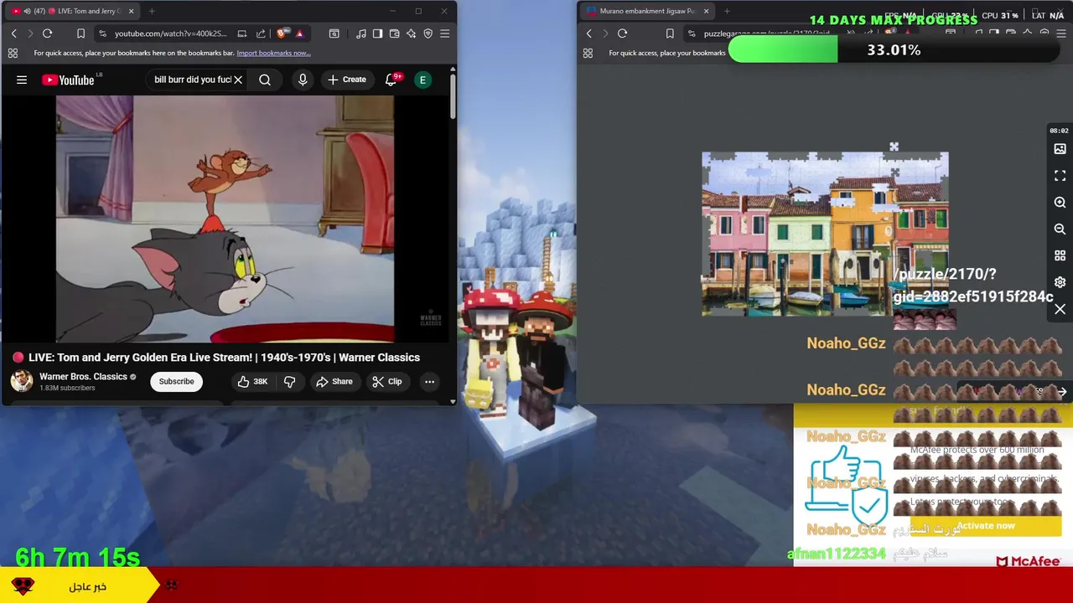The height and width of the screenshot is (603, 1073).
Task: Open Leo AI sparkle icon
Action: (x=411, y=33)
